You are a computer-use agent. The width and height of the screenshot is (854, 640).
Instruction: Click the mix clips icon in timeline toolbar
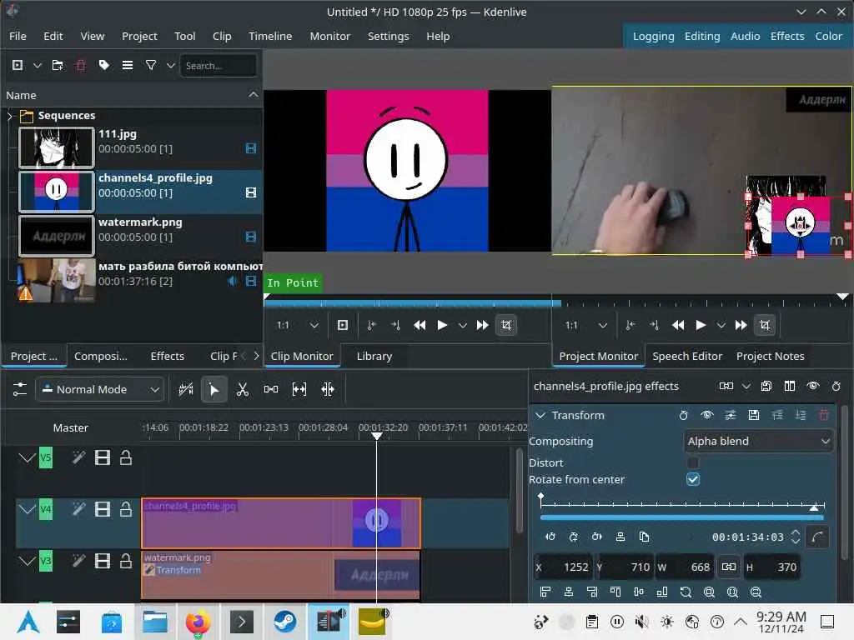tap(186, 389)
